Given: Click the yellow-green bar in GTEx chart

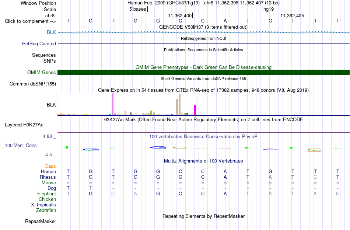Looking at the screenshot, I should [x=151, y=112].
